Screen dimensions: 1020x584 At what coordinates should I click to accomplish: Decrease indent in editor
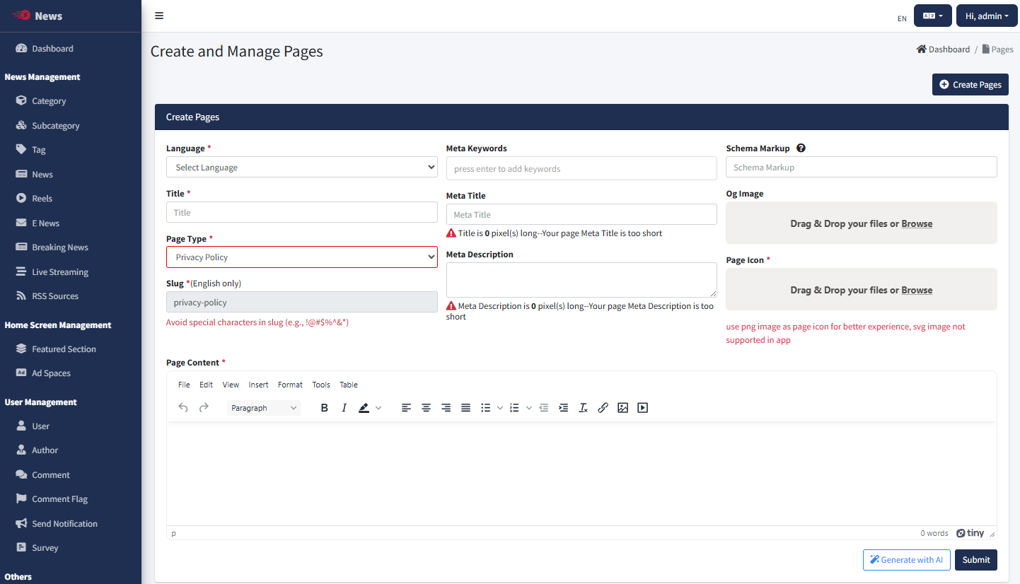click(x=543, y=408)
